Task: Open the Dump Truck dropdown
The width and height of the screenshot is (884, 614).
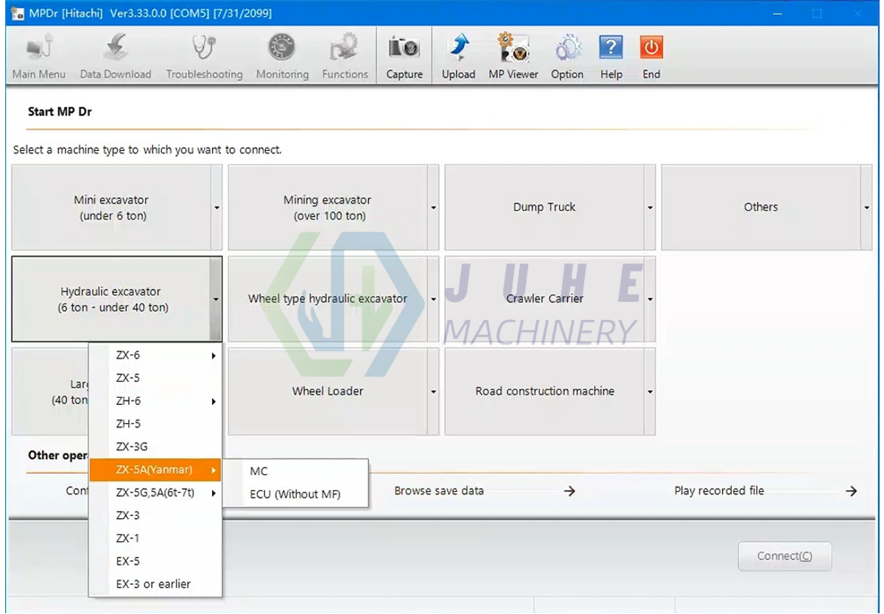Action: (649, 207)
